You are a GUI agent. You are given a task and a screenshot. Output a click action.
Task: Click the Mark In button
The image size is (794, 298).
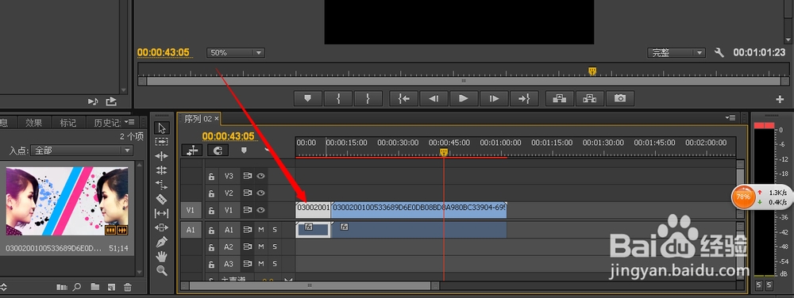click(337, 98)
